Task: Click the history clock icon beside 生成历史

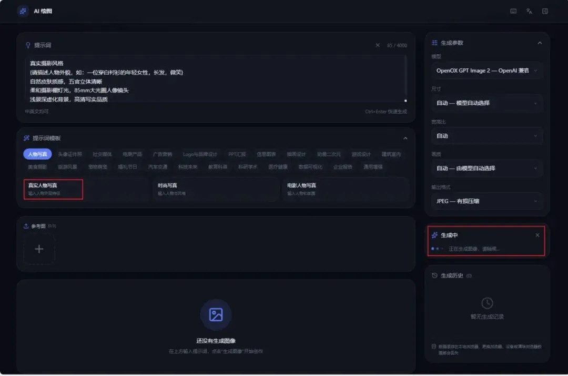Action: click(435, 275)
